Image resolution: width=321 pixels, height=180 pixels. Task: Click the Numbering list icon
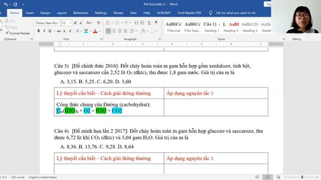pyautogui.click(x=117, y=22)
